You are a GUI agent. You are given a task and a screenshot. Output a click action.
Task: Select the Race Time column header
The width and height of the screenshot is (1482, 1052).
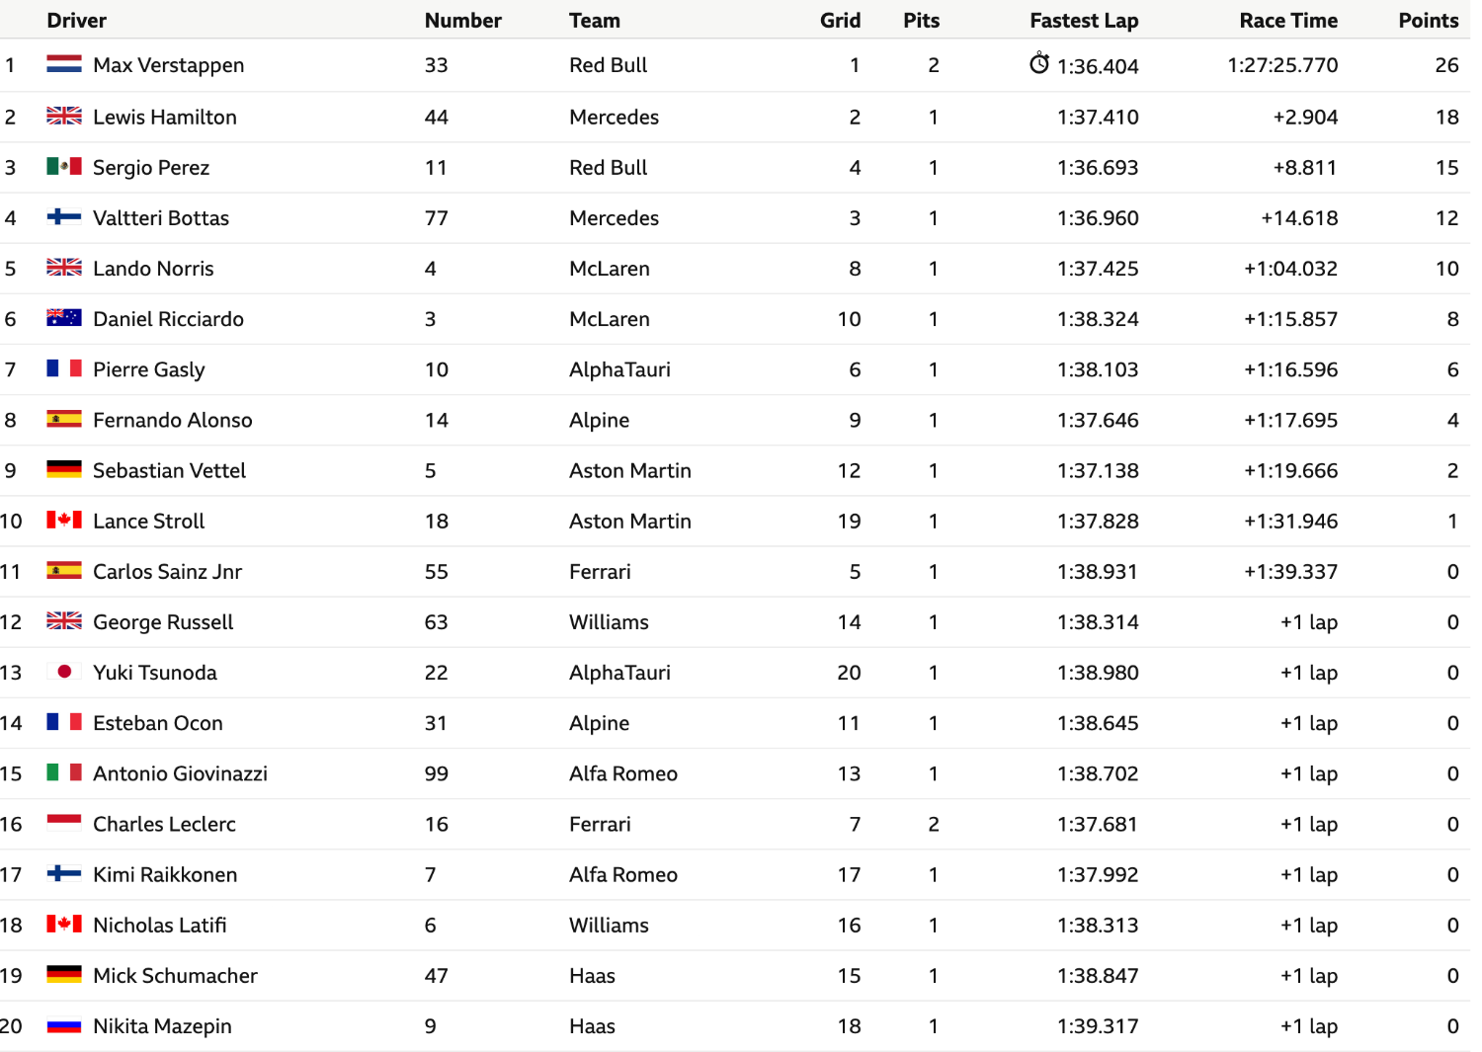[1288, 20]
